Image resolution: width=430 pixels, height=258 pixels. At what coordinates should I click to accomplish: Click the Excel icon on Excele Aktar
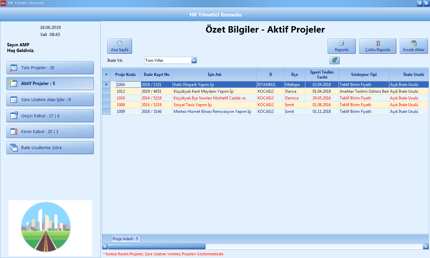[414, 43]
